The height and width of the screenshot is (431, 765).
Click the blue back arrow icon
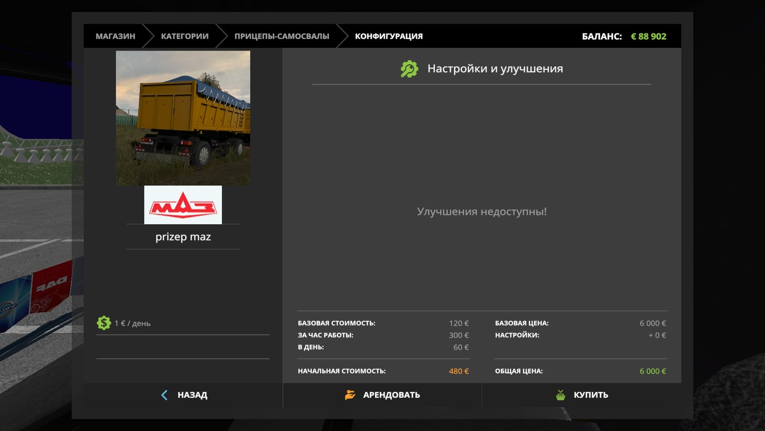click(x=164, y=395)
